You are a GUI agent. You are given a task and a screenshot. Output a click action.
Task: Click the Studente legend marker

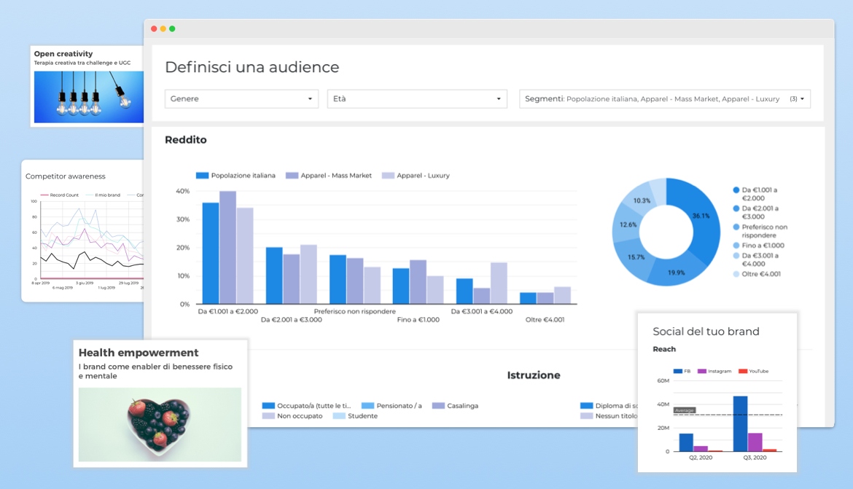[x=339, y=416]
